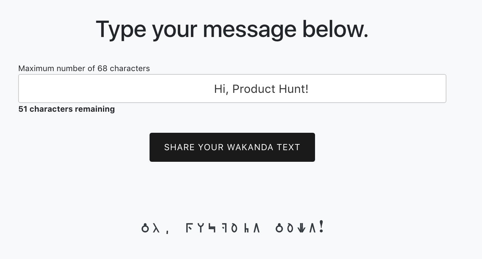Viewport: 482px width, 259px height.
Task: Select the Wakandan exclamation mark glyph
Action: (322, 227)
